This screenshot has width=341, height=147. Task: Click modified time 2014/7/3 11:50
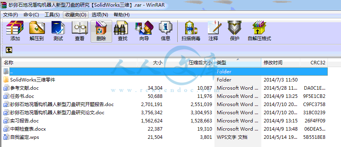[280, 80]
